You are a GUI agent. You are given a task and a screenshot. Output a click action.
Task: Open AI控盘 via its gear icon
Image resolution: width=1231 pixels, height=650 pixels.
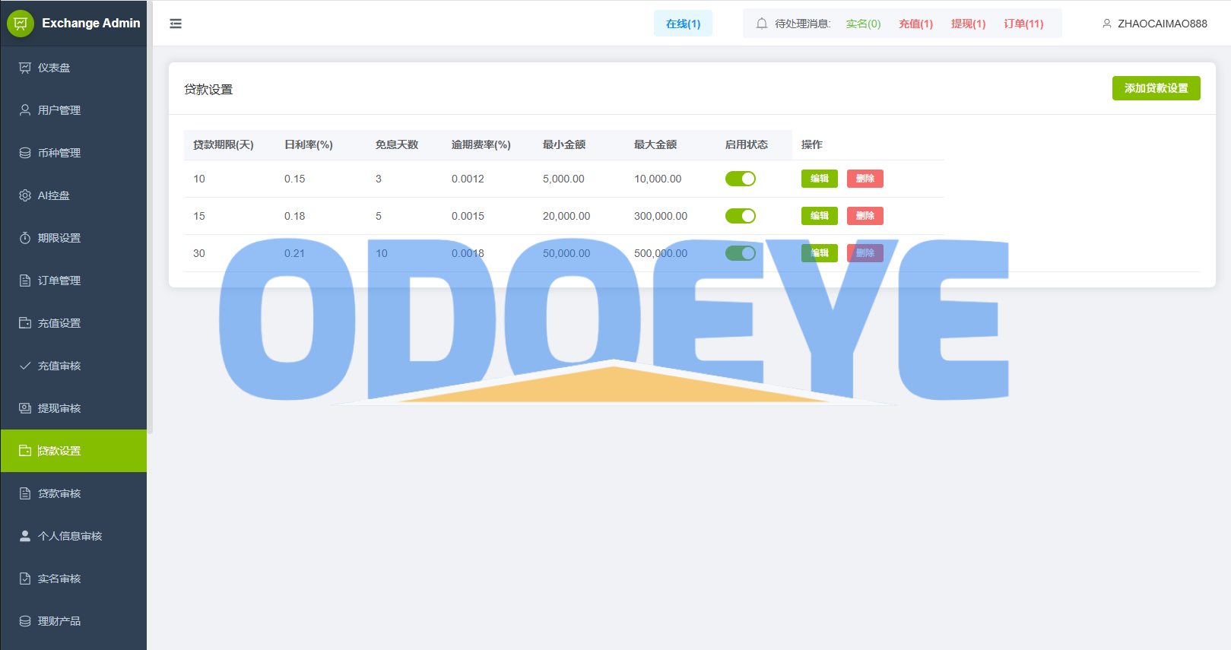tap(25, 195)
